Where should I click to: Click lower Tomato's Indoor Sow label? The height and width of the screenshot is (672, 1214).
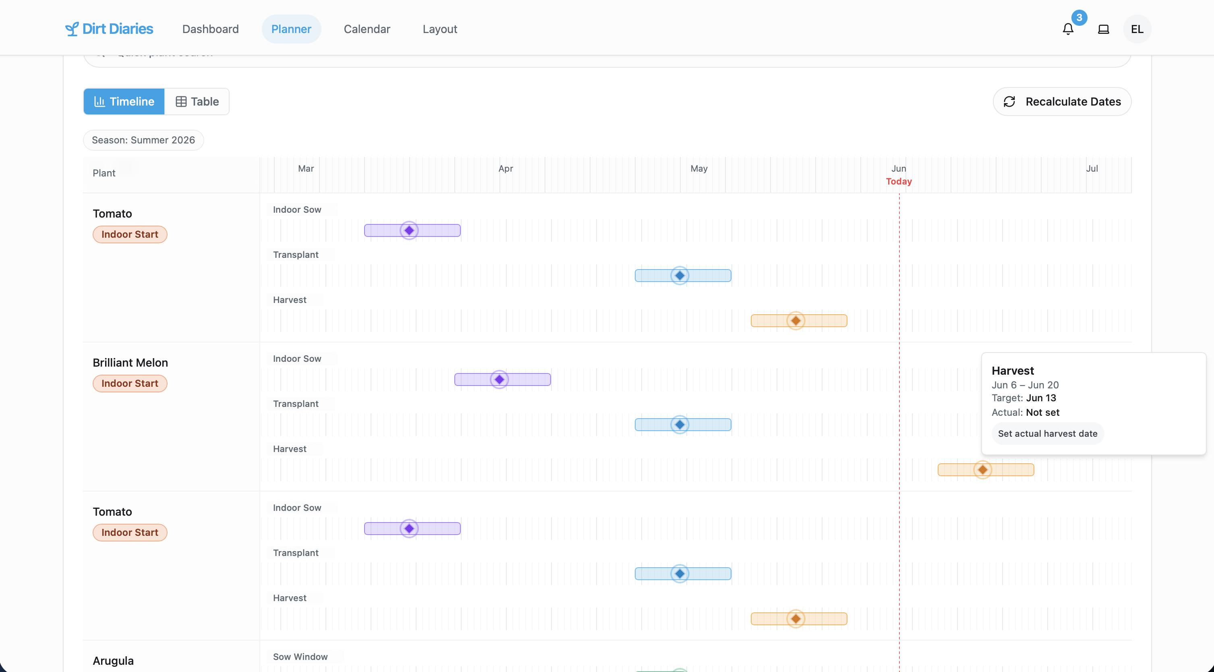point(297,508)
